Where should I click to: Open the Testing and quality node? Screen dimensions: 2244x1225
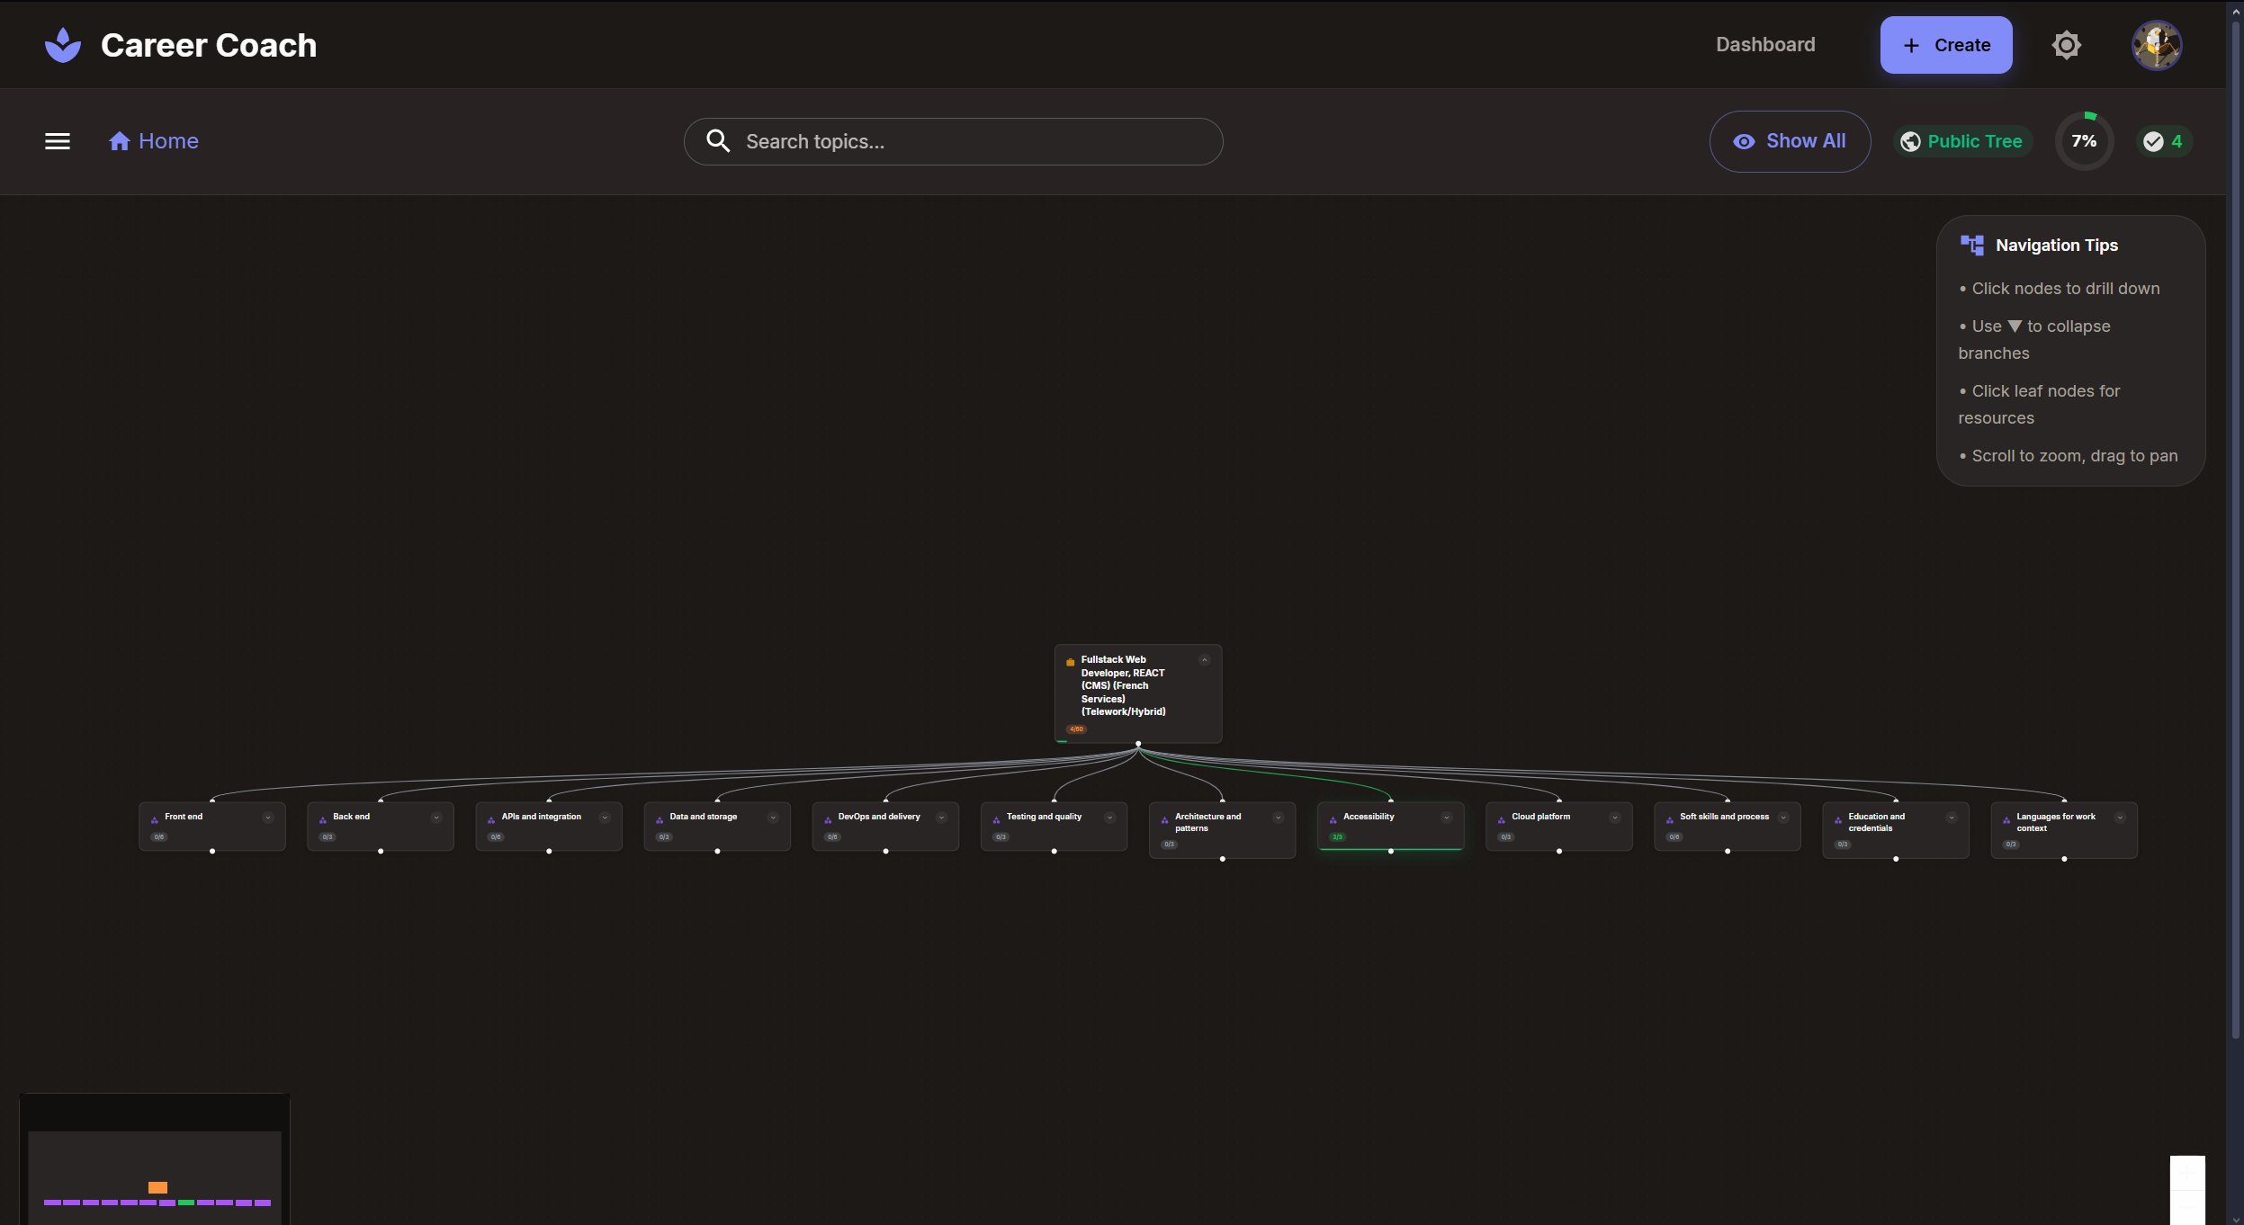[1044, 818]
